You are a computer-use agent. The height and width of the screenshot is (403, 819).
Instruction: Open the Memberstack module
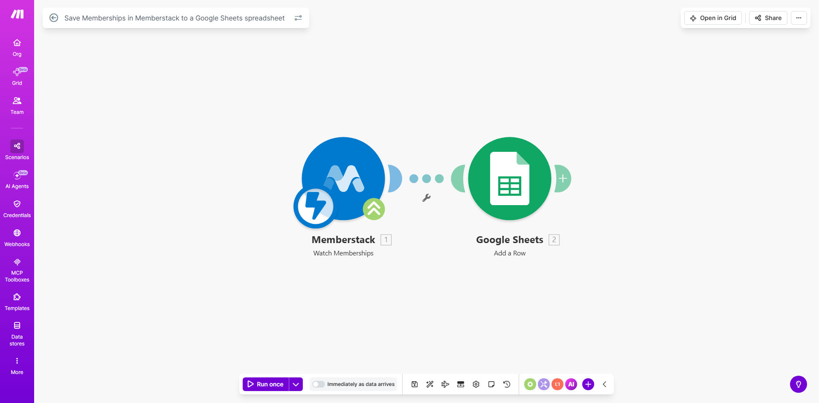point(343,179)
